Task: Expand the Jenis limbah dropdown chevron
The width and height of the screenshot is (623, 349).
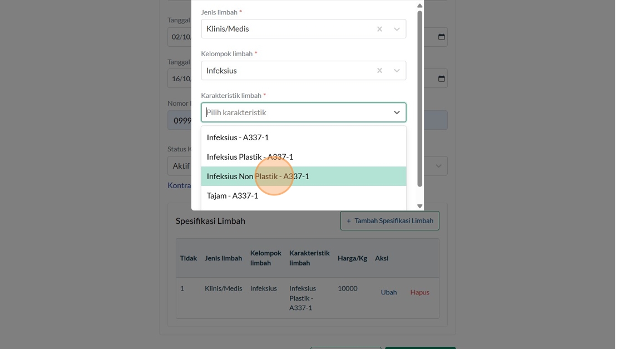Action: click(397, 29)
